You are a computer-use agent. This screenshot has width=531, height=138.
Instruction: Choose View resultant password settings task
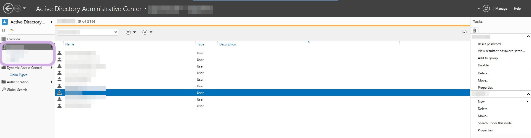click(501, 51)
